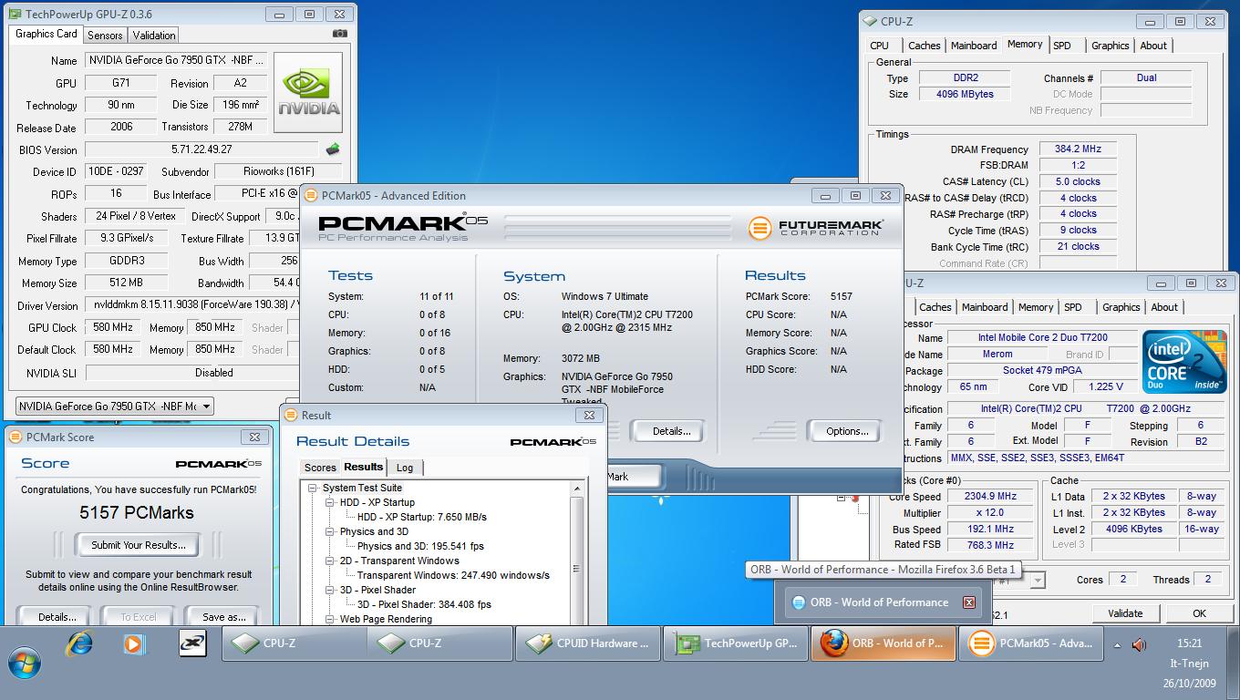Click the PCMark Score window title icon
The image size is (1240, 700).
(x=15, y=437)
